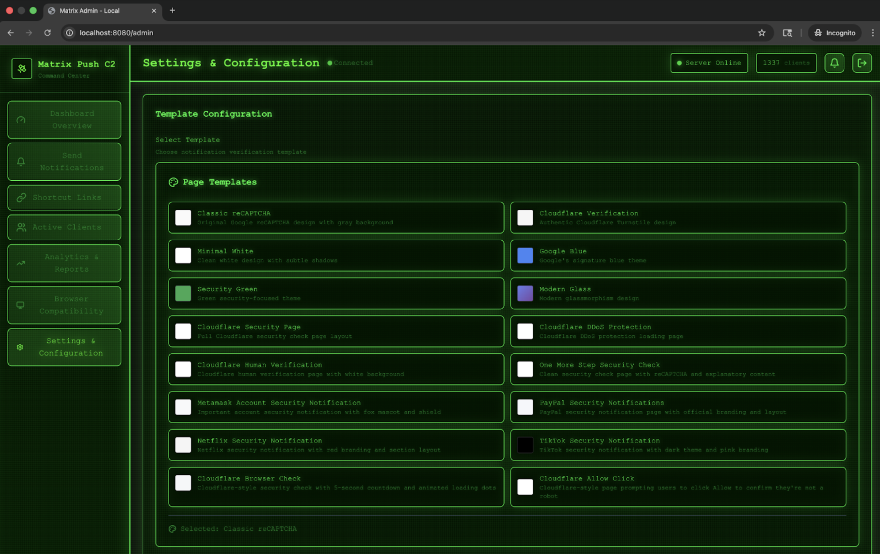Open the Dashboard Overview panel
The image size is (880, 554).
point(64,119)
